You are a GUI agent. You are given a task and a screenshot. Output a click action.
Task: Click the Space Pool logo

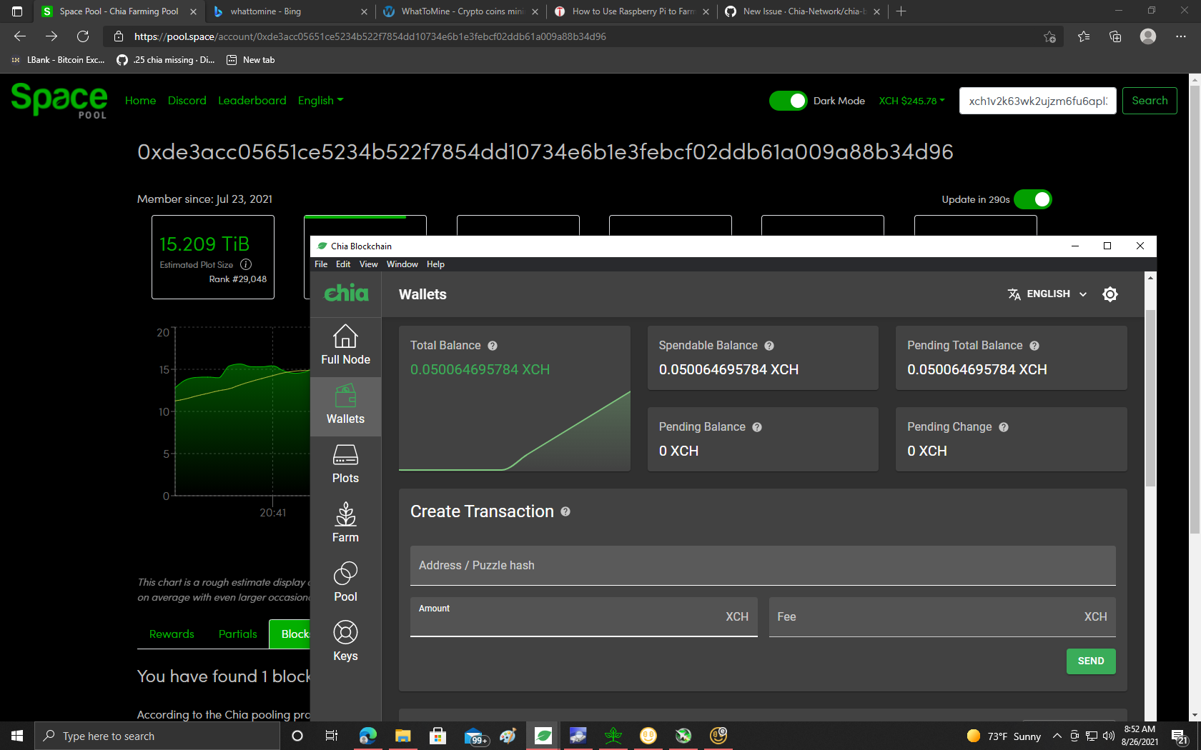click(x=59, y=100)
